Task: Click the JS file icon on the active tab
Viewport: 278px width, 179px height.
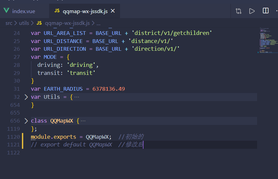Action: tap(57, 11)
